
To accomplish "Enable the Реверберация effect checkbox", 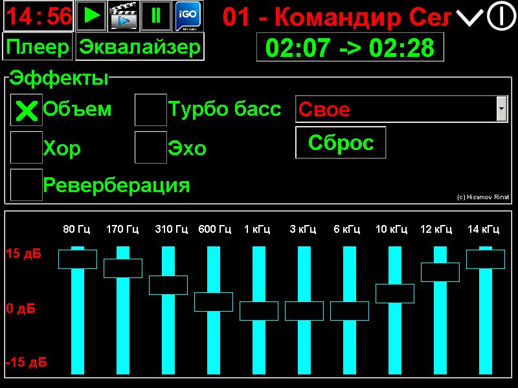I will (27, 185).
